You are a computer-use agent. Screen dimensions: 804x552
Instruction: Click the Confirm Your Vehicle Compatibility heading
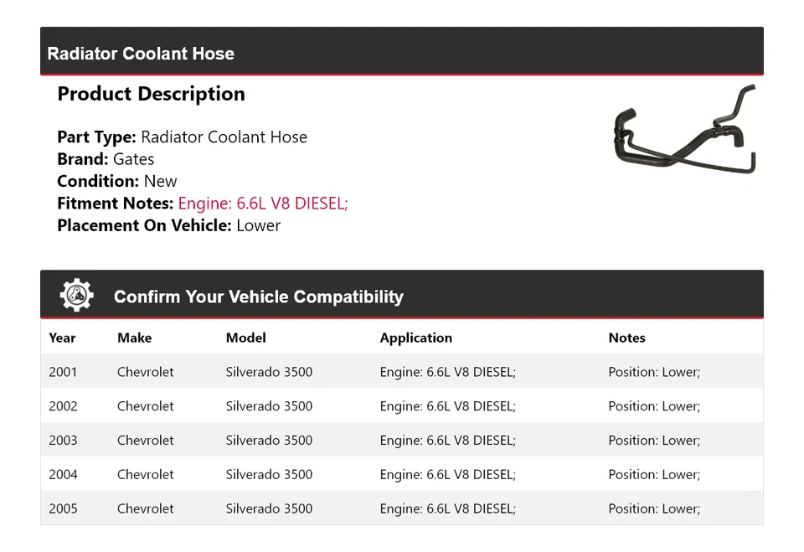(x=258, y=297)
